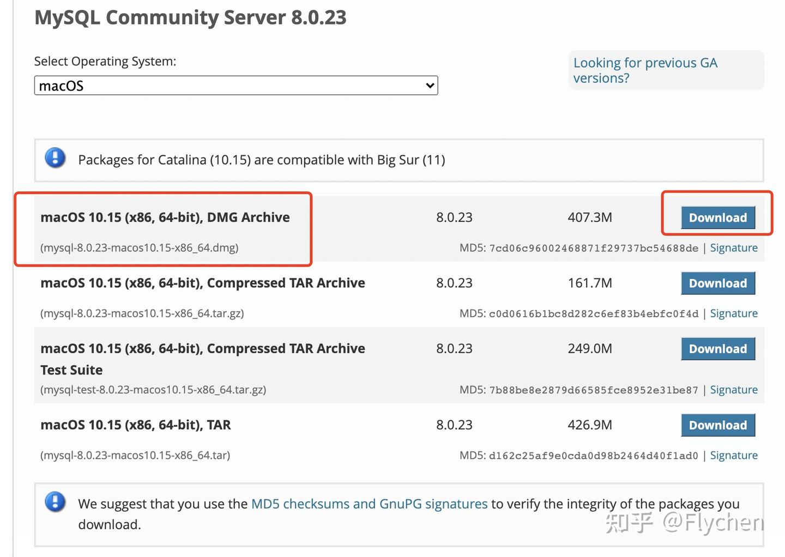Open the 'Looking for previous GA versions?' link
Image resolution: width=785 pixels, height=557 pixels.
point(645,70)
